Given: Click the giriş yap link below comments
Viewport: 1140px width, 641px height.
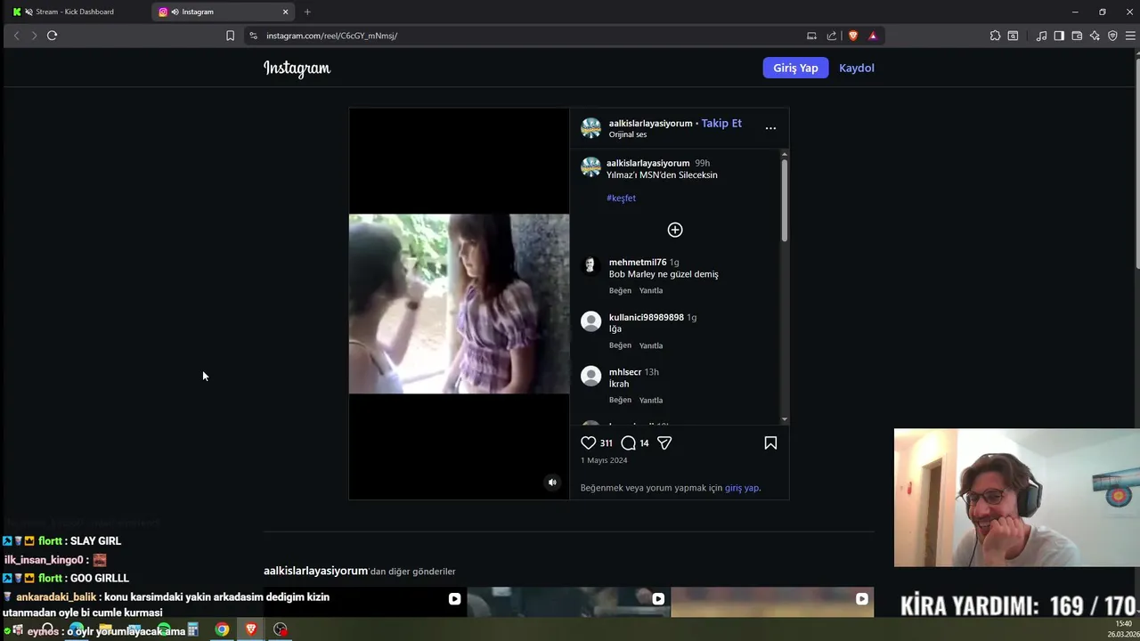Looking at the screenshot, I should click(742, 488).
